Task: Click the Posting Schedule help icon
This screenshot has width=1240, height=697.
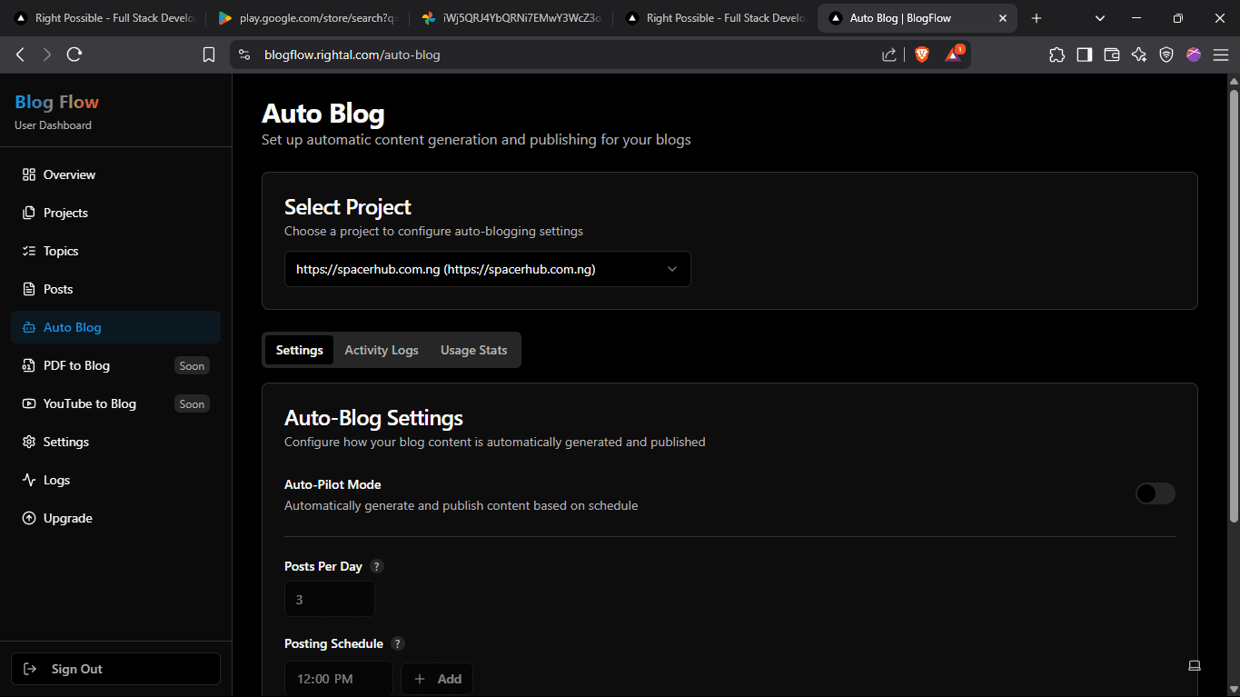Action: 398,643
